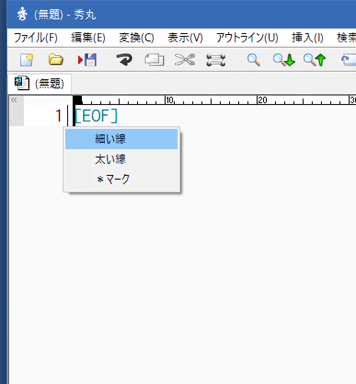Open the 編集(E) menu
Image resolution: width=356 pixels, height=384 pixels.
tap(88, 38)
